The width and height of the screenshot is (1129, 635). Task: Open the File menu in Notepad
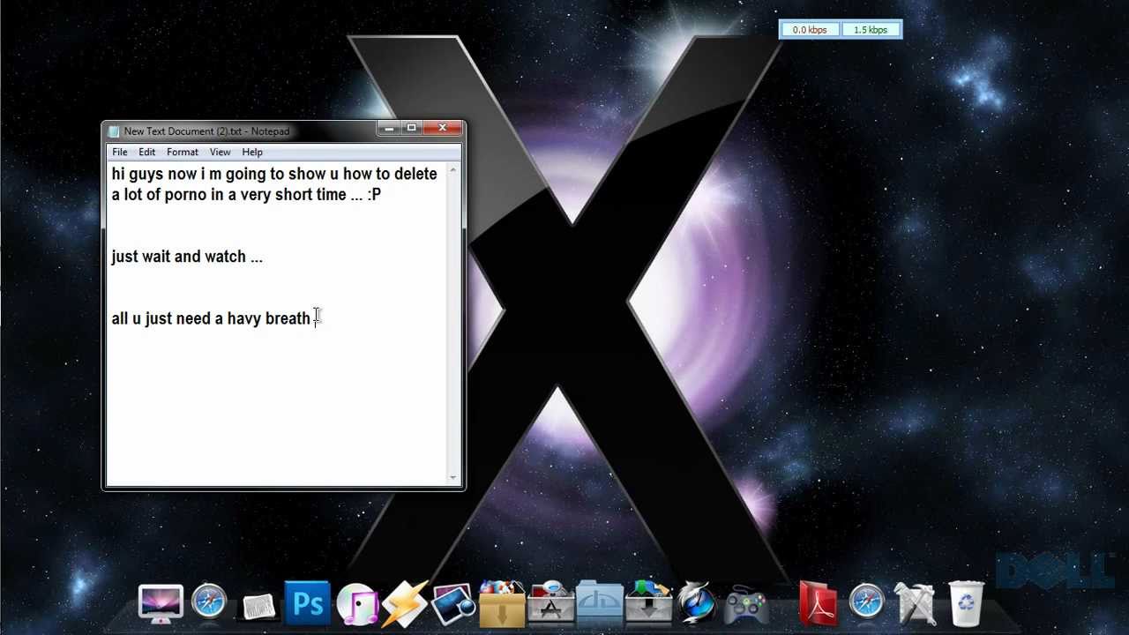click(120, 152)
